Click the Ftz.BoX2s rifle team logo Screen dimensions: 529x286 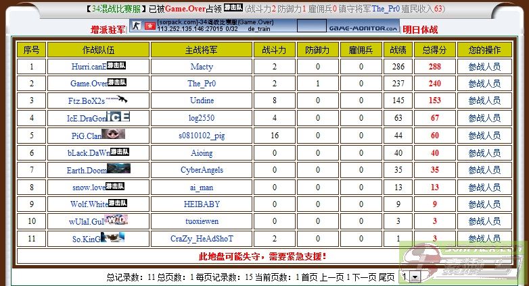pos(116,99)
